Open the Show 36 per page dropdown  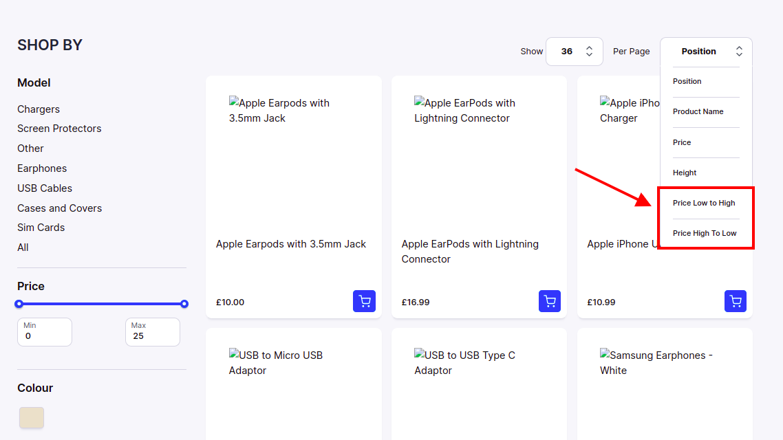pos(574,52)
